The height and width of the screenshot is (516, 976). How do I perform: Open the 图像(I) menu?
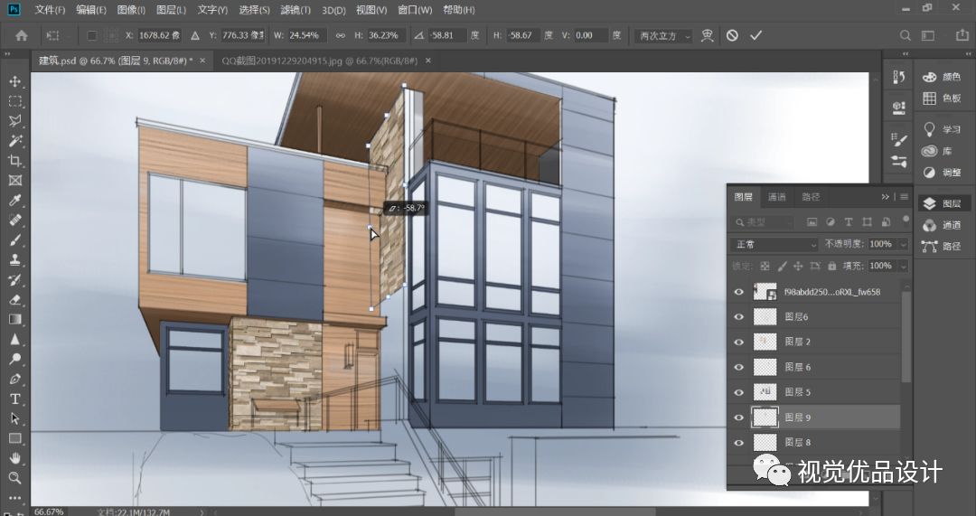point(131,10)
